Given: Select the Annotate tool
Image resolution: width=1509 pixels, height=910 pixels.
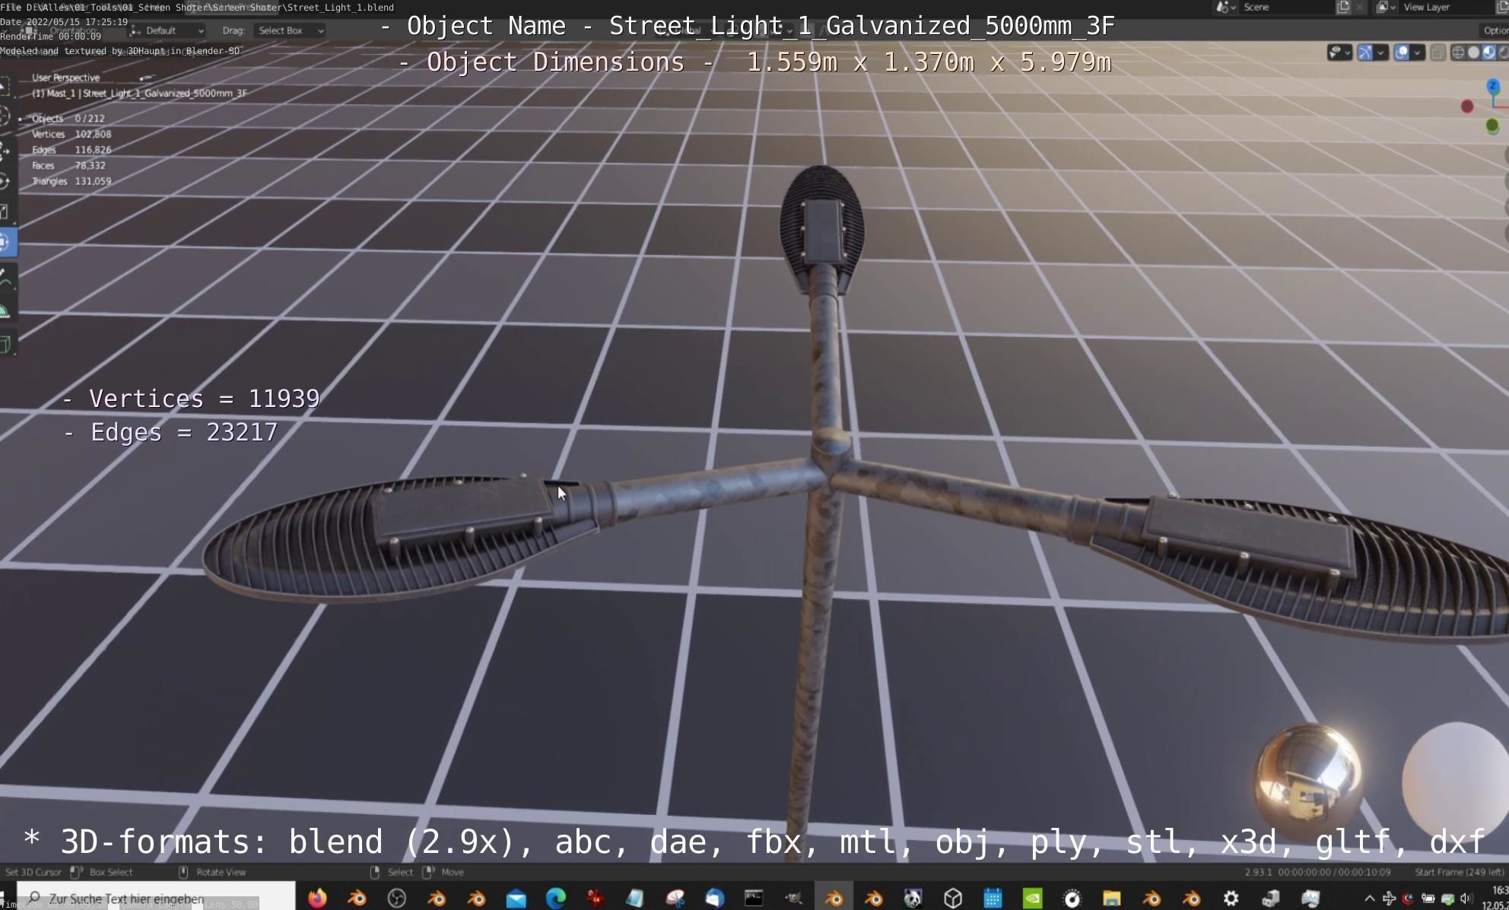Looking at the screenshot, I should [x=5, y=278].
